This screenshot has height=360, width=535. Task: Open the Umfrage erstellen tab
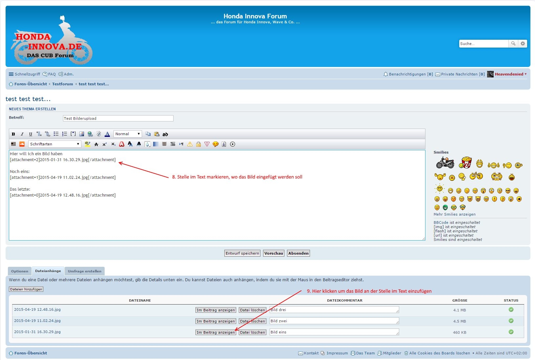(x=85, y=271)
